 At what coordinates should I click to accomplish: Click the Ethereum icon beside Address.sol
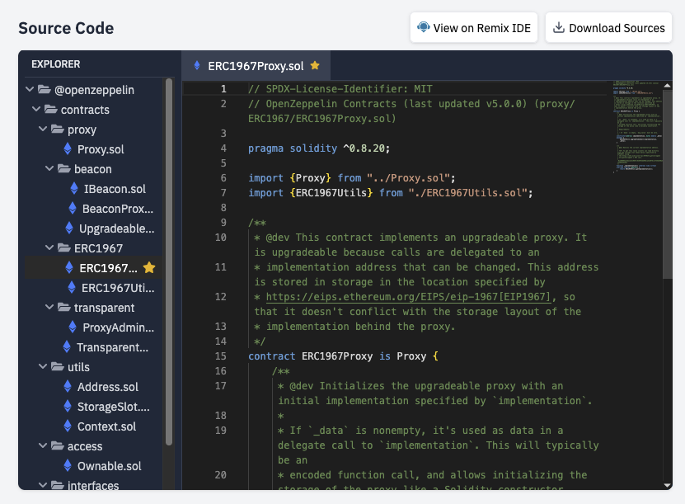tap(68, 387)
